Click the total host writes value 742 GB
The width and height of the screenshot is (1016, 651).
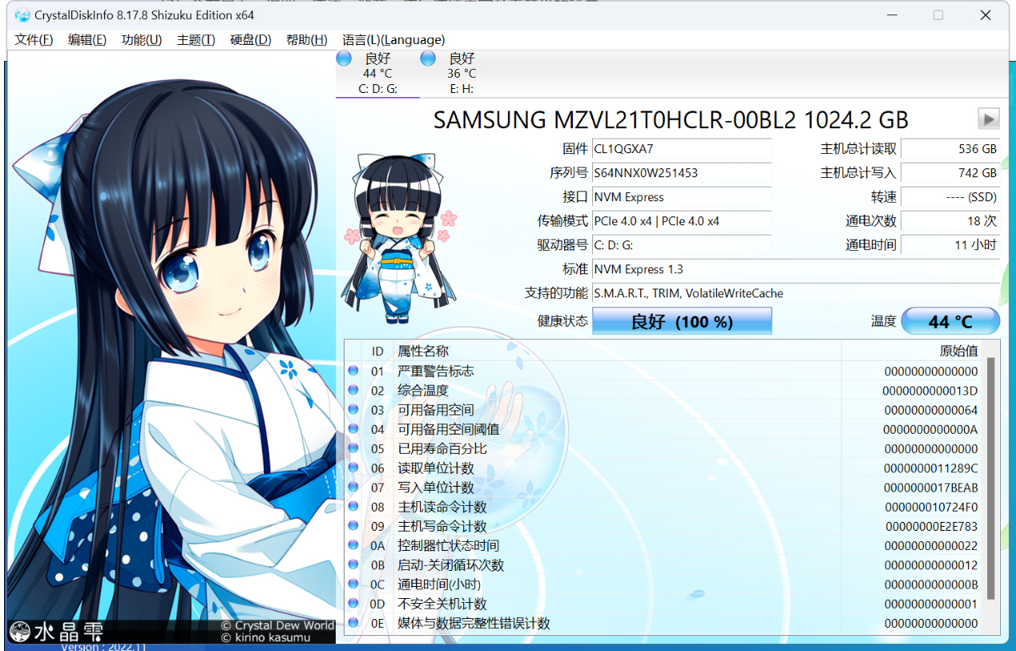pos(950,173)
